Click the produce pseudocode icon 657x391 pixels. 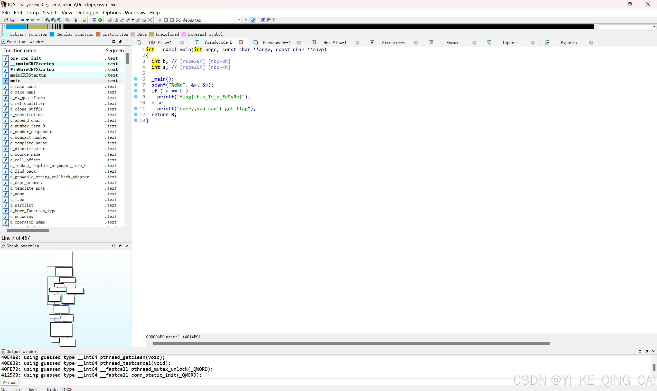click(253, 20)
